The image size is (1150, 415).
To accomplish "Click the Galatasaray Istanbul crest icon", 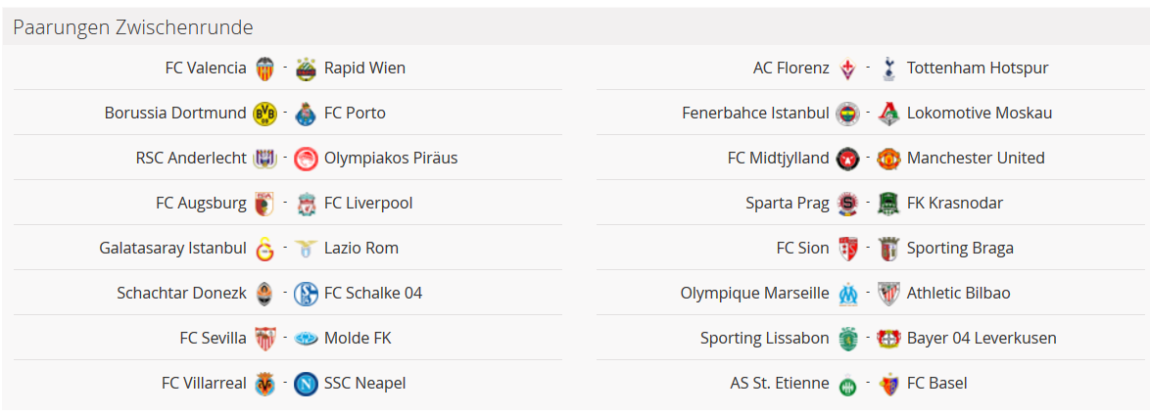I will pyautogui.click(x=264, y=249).
